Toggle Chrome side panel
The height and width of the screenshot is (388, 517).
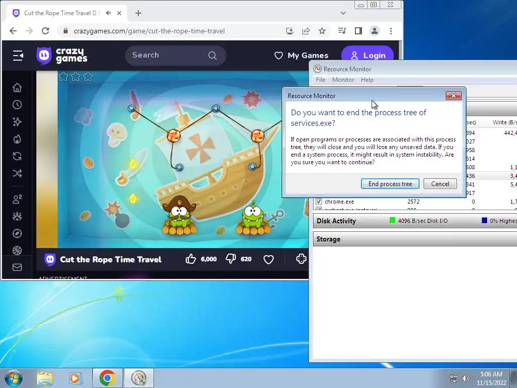[358, 31]
